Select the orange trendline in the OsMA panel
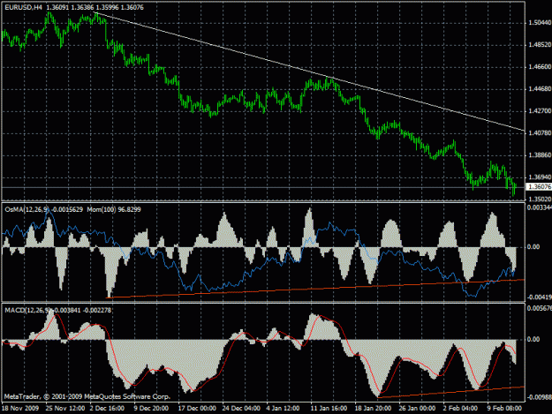The width and height of the screenshot is (552, 414). [x=315, y=289]
